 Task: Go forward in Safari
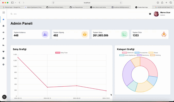coord(23,3)
